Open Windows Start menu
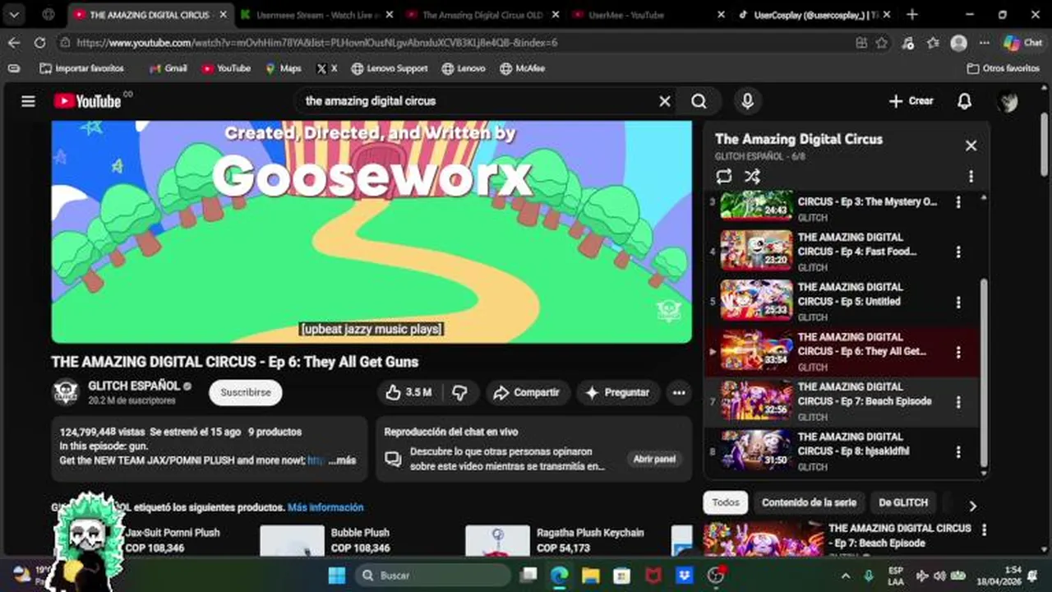Screen dimensions: 1052x592 [337, 575]
